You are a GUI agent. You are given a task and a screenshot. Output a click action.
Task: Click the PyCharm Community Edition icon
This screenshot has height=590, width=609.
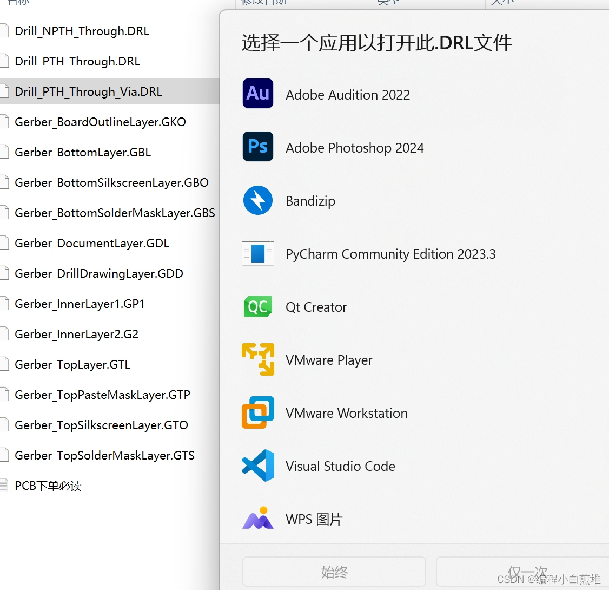tap(258, 253)
